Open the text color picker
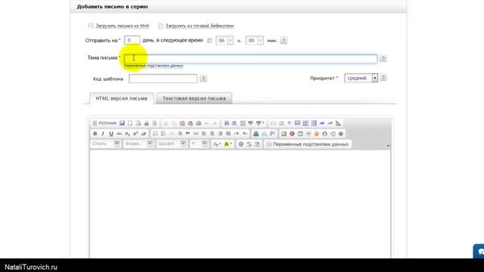This screenshot has width=484, height=272. 217,144
